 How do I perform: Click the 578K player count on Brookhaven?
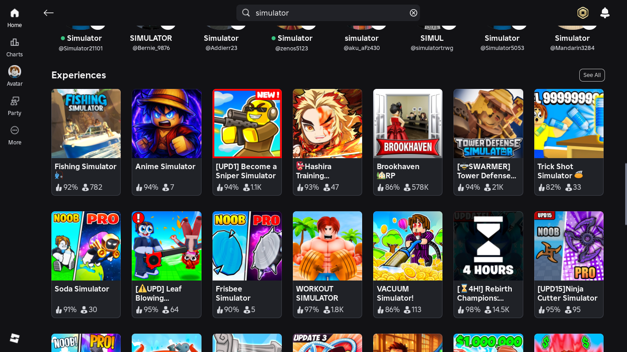pyautogui.click(x=416, y=187)
